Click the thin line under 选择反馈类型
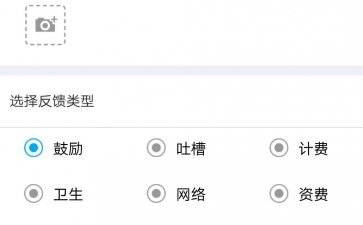Image resolution: width=363 pixels, height=225 pixels. pyautogui.click(x=181, y=127)
